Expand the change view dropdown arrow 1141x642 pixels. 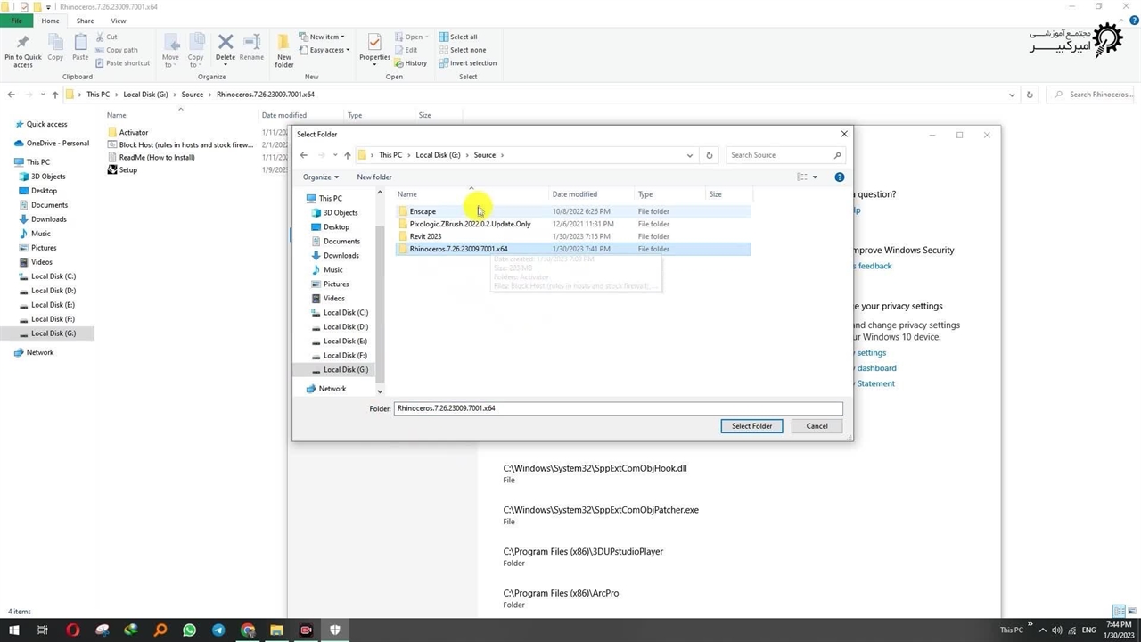click(x=815, y=177)
